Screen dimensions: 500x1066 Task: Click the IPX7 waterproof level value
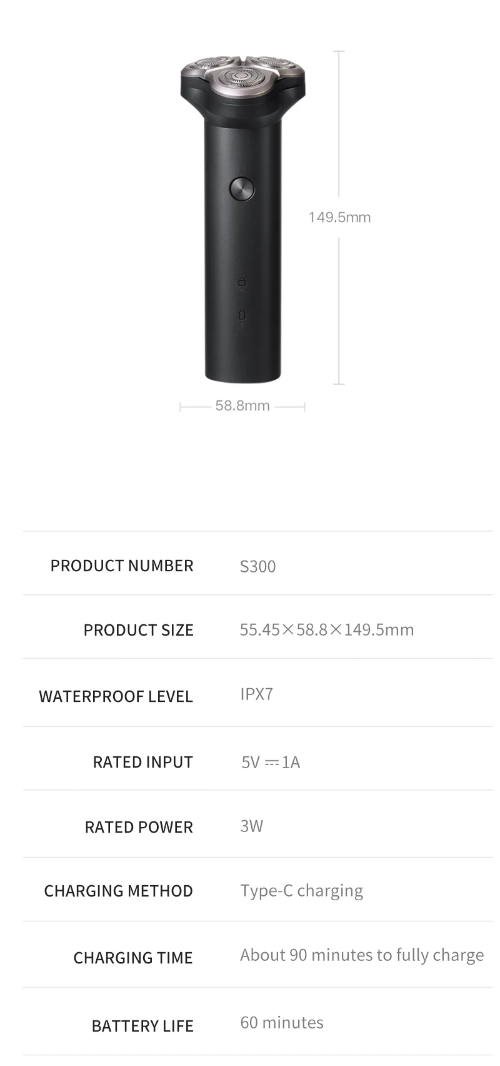pyautogui.click(x=256, y=694)
